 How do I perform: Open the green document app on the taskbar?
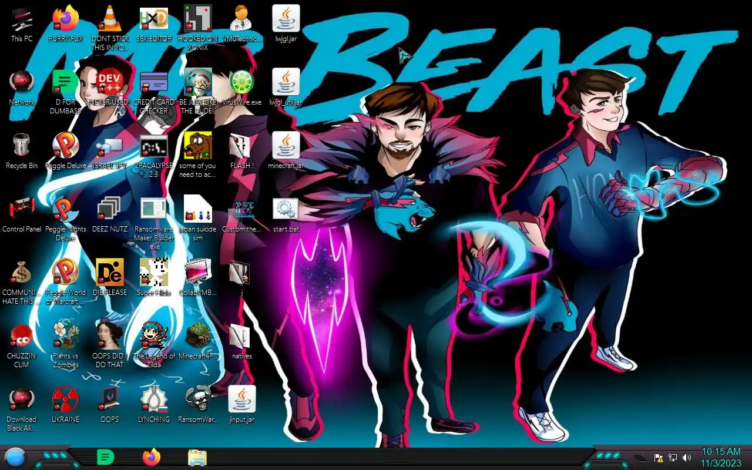105,457
